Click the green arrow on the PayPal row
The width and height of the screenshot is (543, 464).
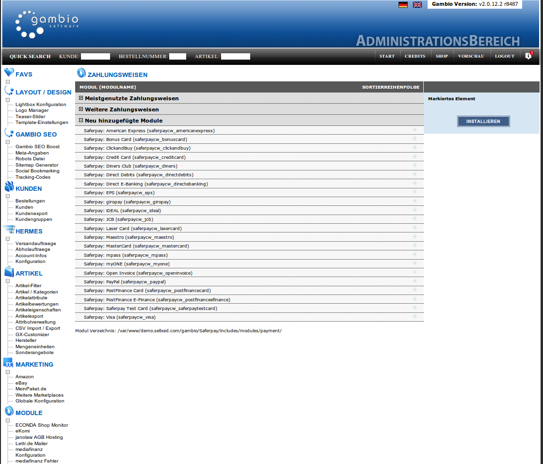point(415,281)
